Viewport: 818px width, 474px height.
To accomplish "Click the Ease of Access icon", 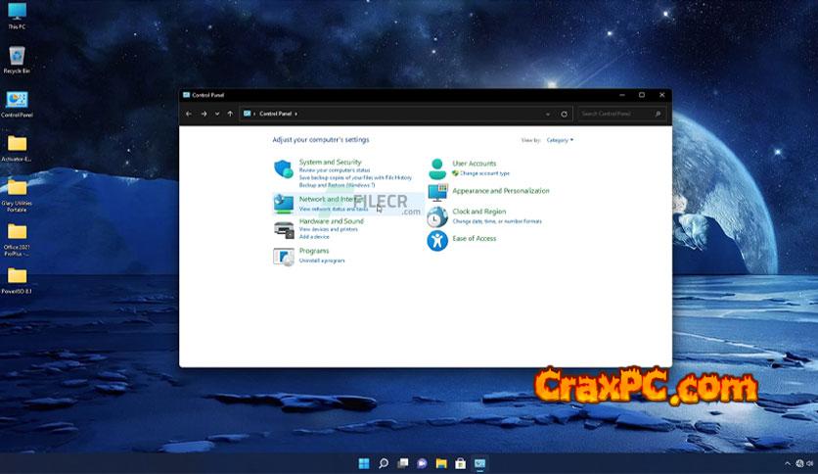I will [x=437, y=240].
